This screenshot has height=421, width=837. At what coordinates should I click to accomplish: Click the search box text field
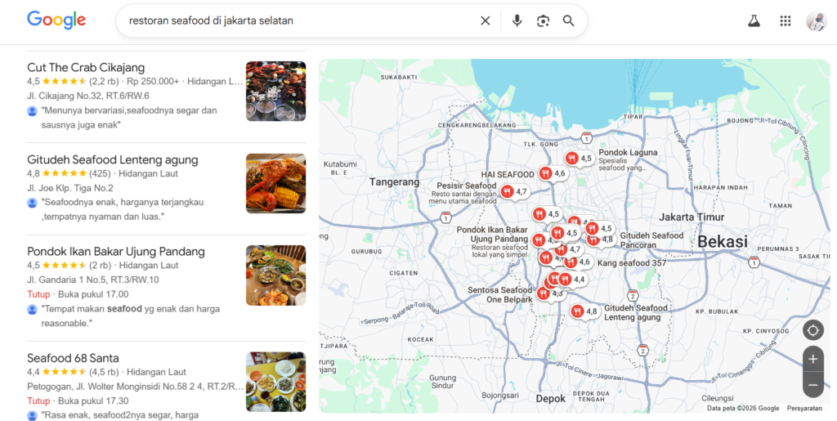pos(299,20)
